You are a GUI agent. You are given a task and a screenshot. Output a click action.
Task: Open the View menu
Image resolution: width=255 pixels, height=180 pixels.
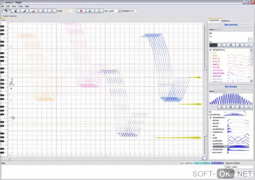(14, 6)
